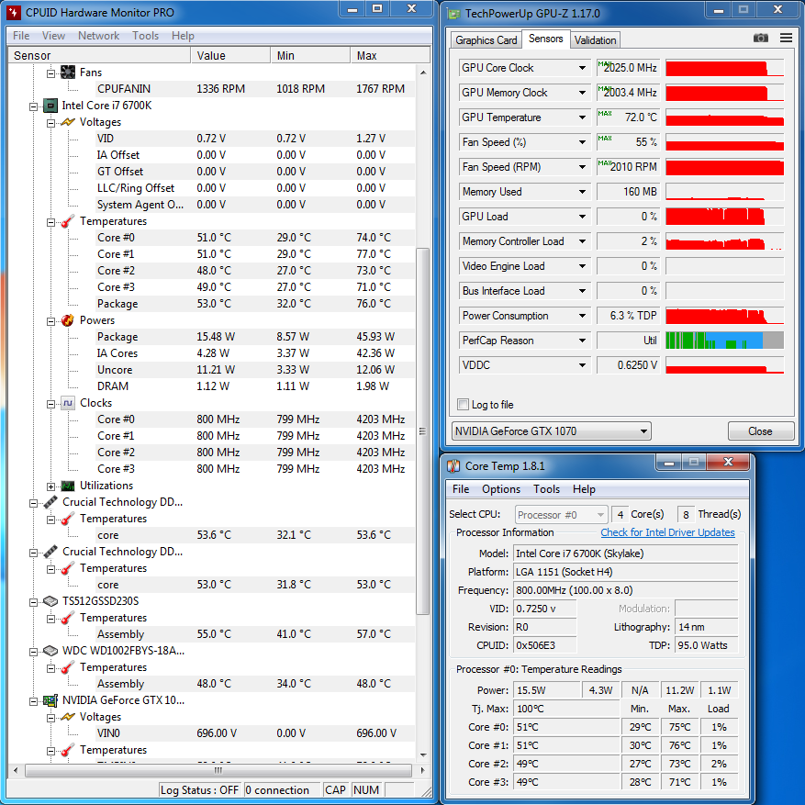Collapse the WDC WD1002FBYS tree node

(33, 652)
